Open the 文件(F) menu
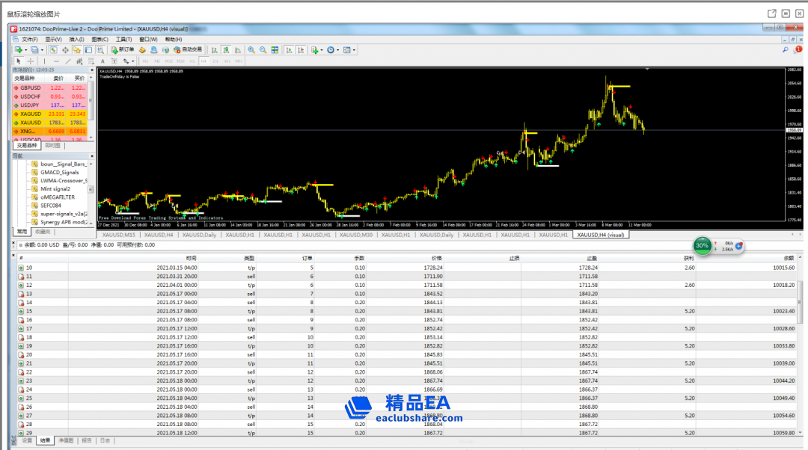Viewport: 808px width, 450px height. [x=29, y=40]
